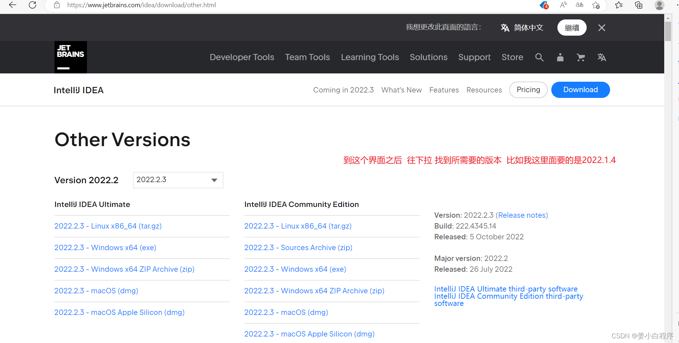
Task: Click the account person icon in navigation
Action: pos(560,57)
